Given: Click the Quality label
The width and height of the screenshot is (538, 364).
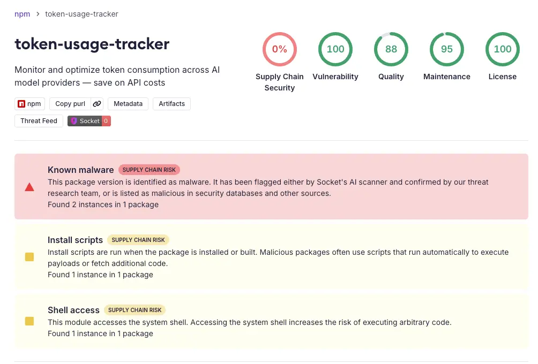Looking at the screenshot, I should 391,77.
